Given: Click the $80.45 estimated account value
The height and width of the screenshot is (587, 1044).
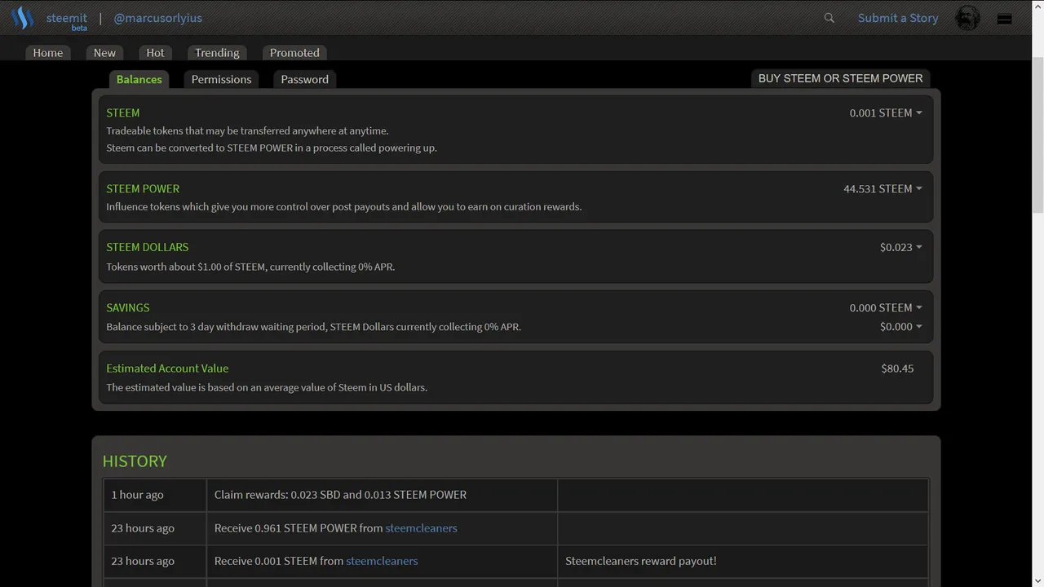Looking at the screenshot, I should [x=897, y=369].
